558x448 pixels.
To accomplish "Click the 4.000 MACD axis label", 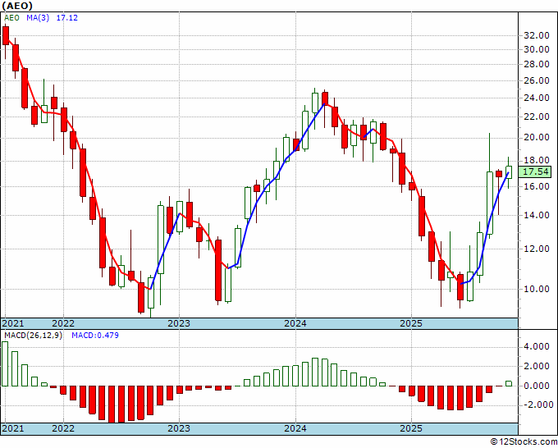I will pyautogui.click(x=538, y=346).
